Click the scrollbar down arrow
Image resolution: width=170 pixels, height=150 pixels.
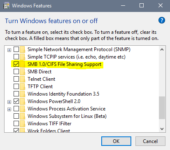pyautogui.click(x=162, y=129)
